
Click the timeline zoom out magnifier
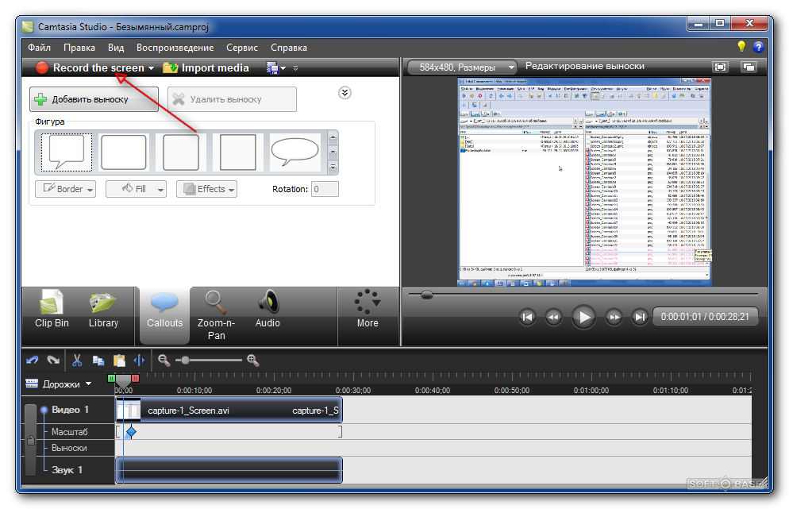point(164,360)
